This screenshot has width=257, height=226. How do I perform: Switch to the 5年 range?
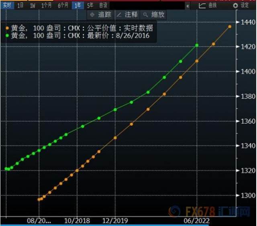point(90,5)
